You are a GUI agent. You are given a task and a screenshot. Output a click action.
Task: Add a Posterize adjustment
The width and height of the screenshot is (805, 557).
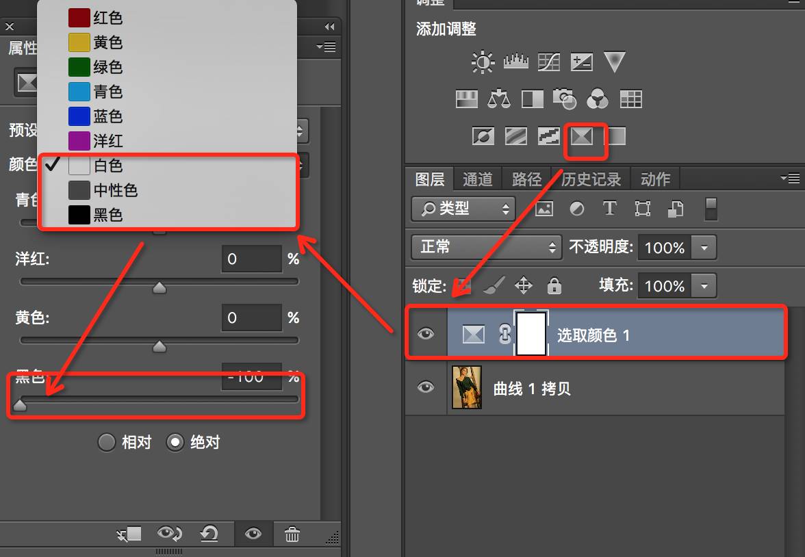point(516,136)
